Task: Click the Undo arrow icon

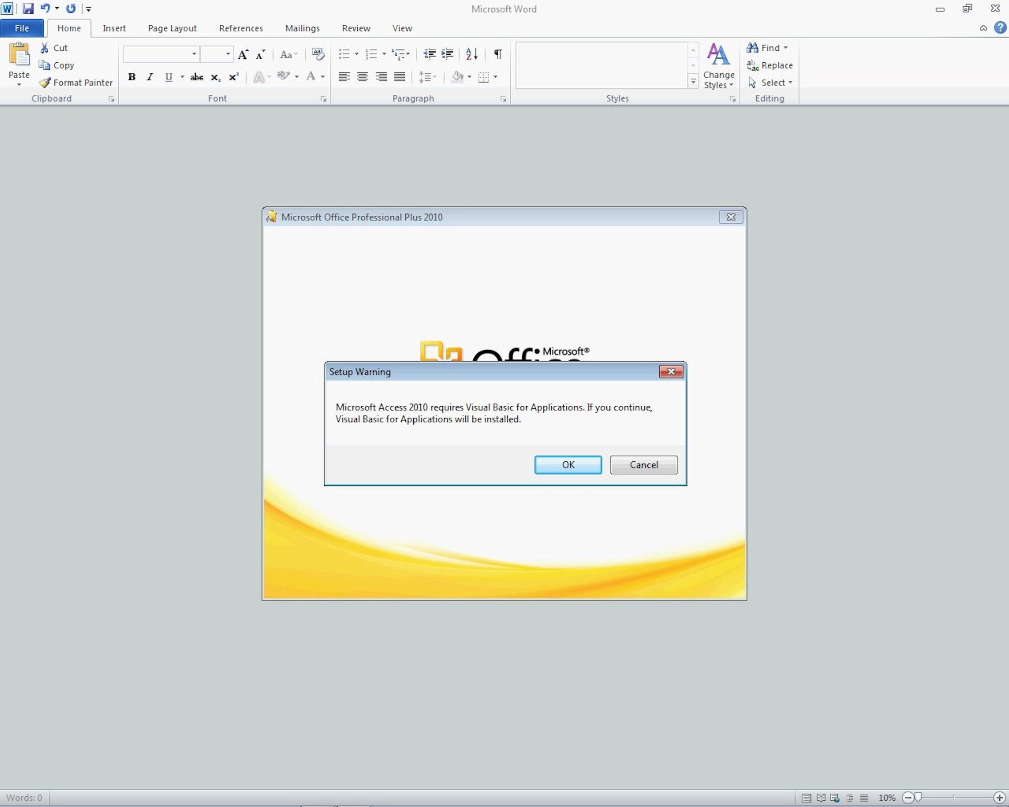Action: point(45,8)
